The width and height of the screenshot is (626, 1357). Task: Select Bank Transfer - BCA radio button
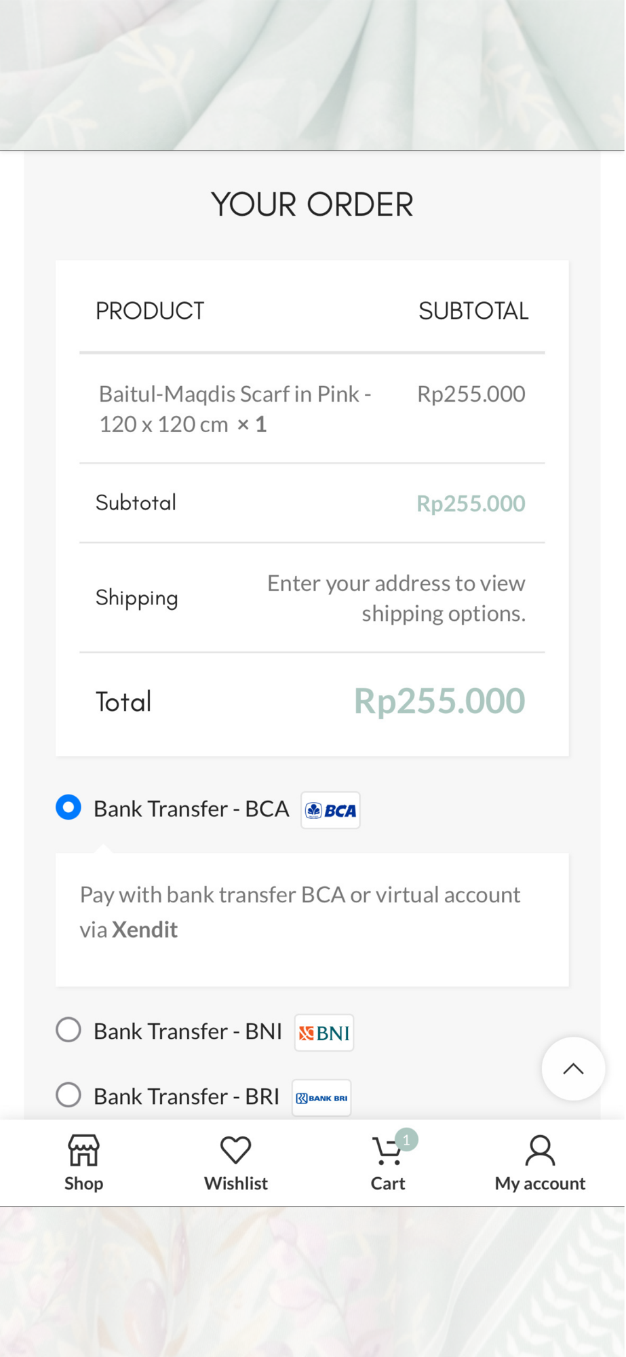[69, 807]
